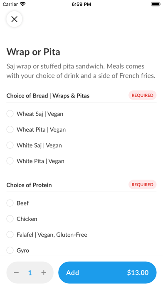The height and width of the screenshot is (290, 163).
Task: Increase quantity with the plus icon
Action: pyautogui.click(x=44, y=272)
